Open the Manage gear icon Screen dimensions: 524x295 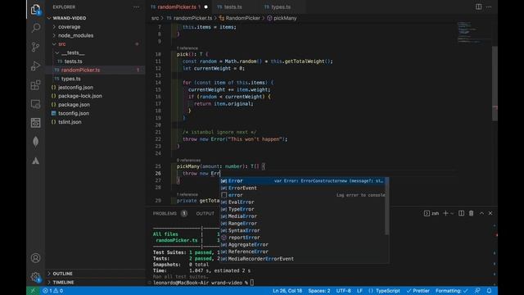[x=35, y=277]
